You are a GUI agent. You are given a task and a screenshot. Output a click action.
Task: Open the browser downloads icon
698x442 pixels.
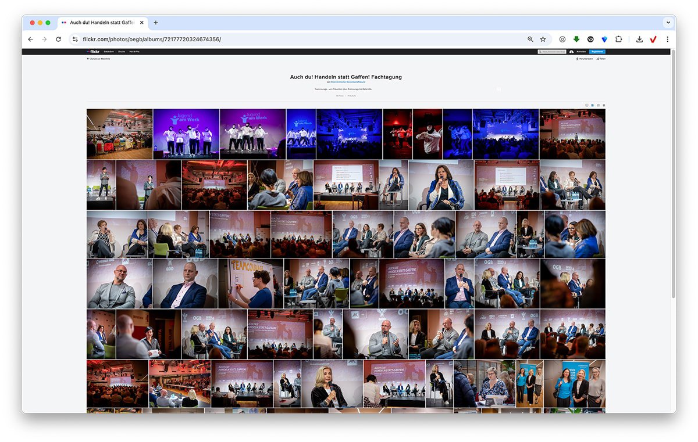(x=639, y=39)
